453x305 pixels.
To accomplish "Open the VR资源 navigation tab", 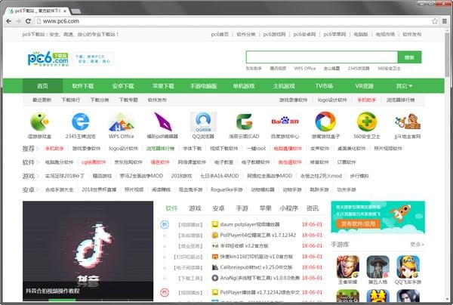I will tap(365, 86).
